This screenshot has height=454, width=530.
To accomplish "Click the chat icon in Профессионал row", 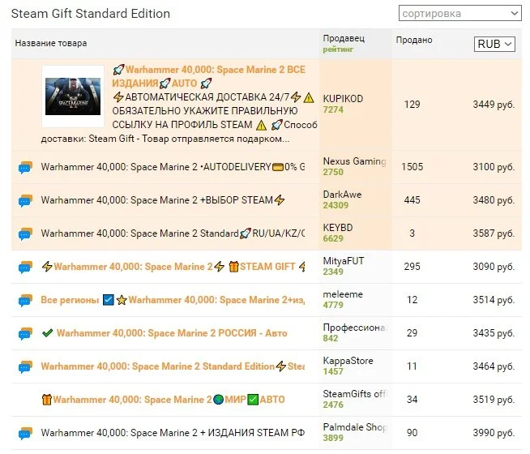I will [x=25, y=333].
